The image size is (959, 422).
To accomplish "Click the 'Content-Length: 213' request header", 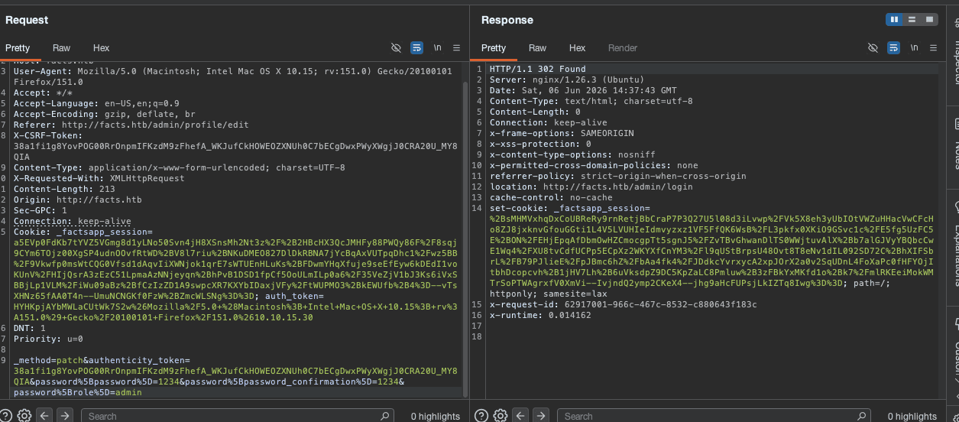I will [x=64, y=189].
